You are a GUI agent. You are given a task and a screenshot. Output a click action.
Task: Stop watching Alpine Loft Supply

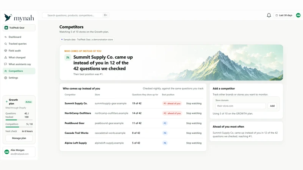coord(194,143)
